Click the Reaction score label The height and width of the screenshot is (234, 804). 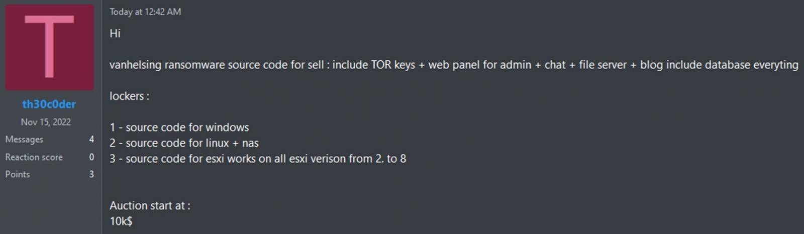[x=34, y=157]
